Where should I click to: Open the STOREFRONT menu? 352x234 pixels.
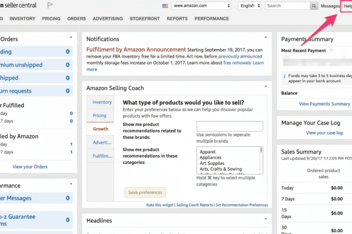[x=145, y=19]
